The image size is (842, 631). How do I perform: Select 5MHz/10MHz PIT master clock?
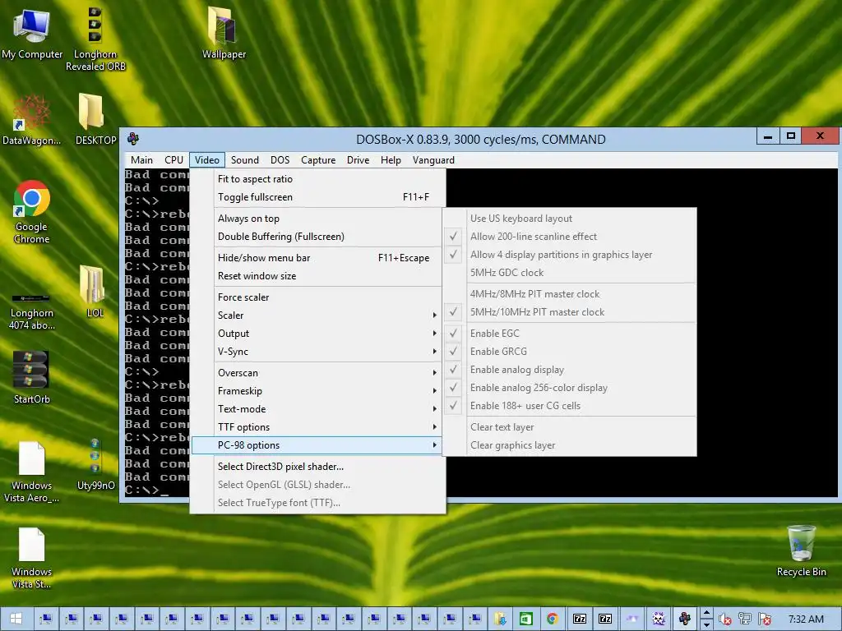[569, 312]
